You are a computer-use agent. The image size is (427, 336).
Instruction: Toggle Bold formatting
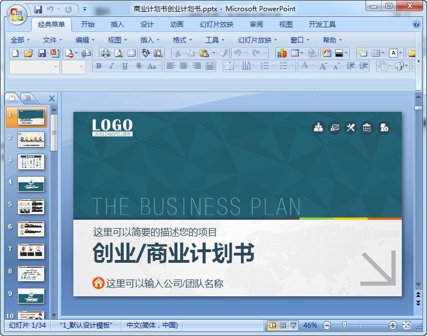(x=98, y=66)
